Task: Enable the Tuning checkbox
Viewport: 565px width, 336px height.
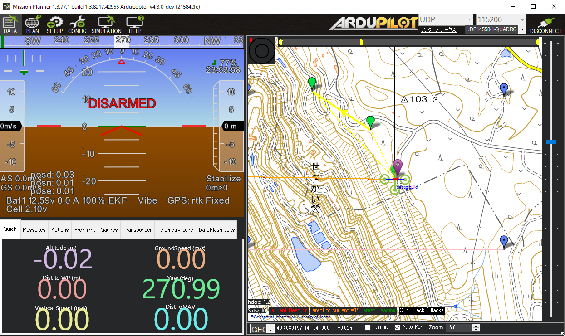Action: coord(368,327)
